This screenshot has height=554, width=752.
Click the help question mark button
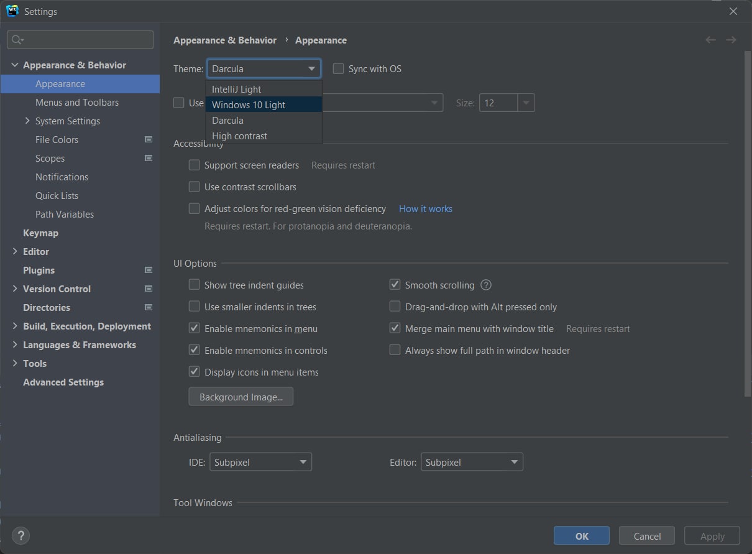(x=21, y=535)
